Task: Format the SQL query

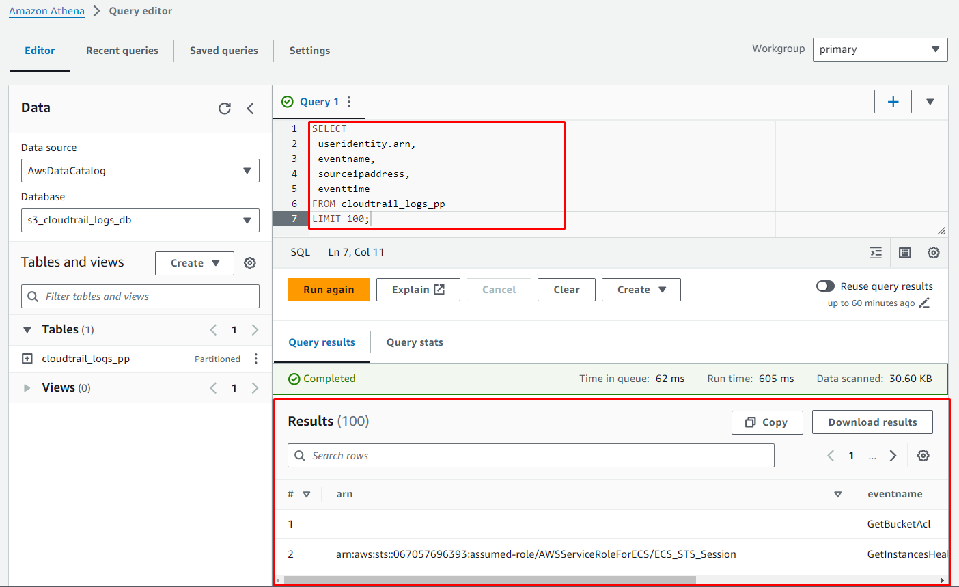Action: pyautogui.click(x=876, y=253)
